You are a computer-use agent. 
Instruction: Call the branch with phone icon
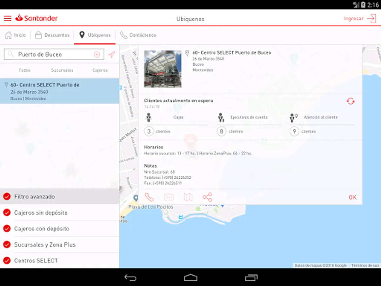tap(149, 197)
